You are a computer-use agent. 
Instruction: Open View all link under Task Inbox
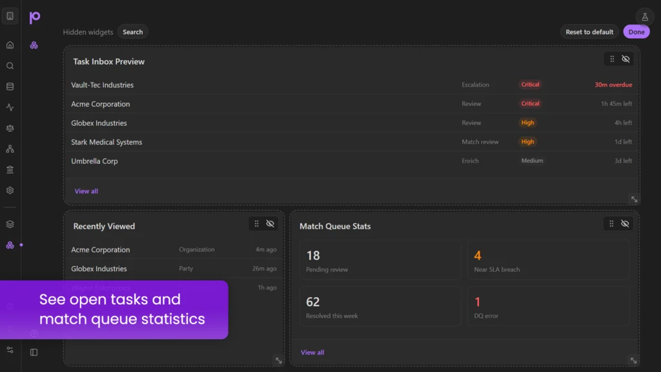(x=86, y=191)
